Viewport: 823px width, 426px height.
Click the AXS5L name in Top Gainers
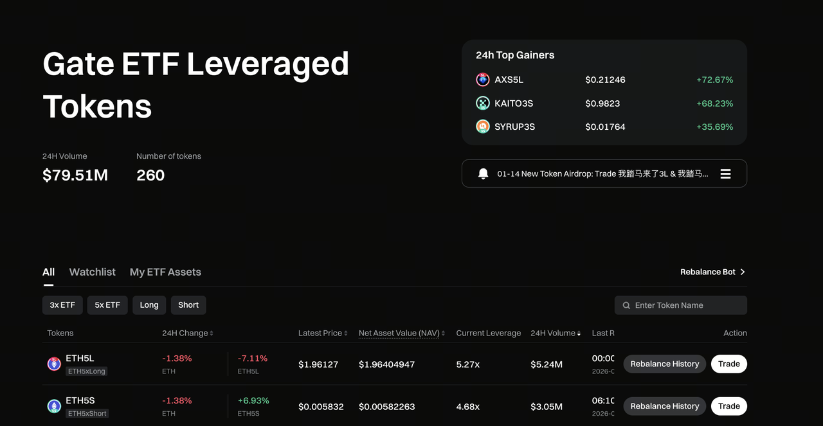[509, 80]
